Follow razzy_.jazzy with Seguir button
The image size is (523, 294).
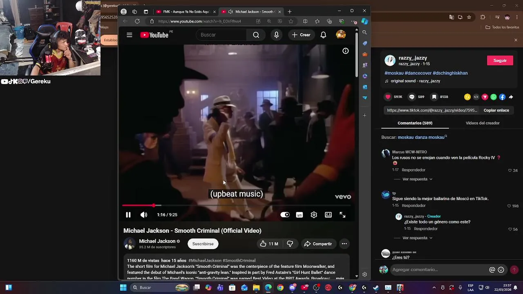tap(500, 60)
